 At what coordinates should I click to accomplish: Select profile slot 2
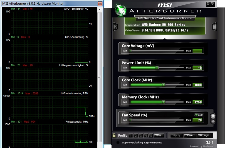point(136,136)
